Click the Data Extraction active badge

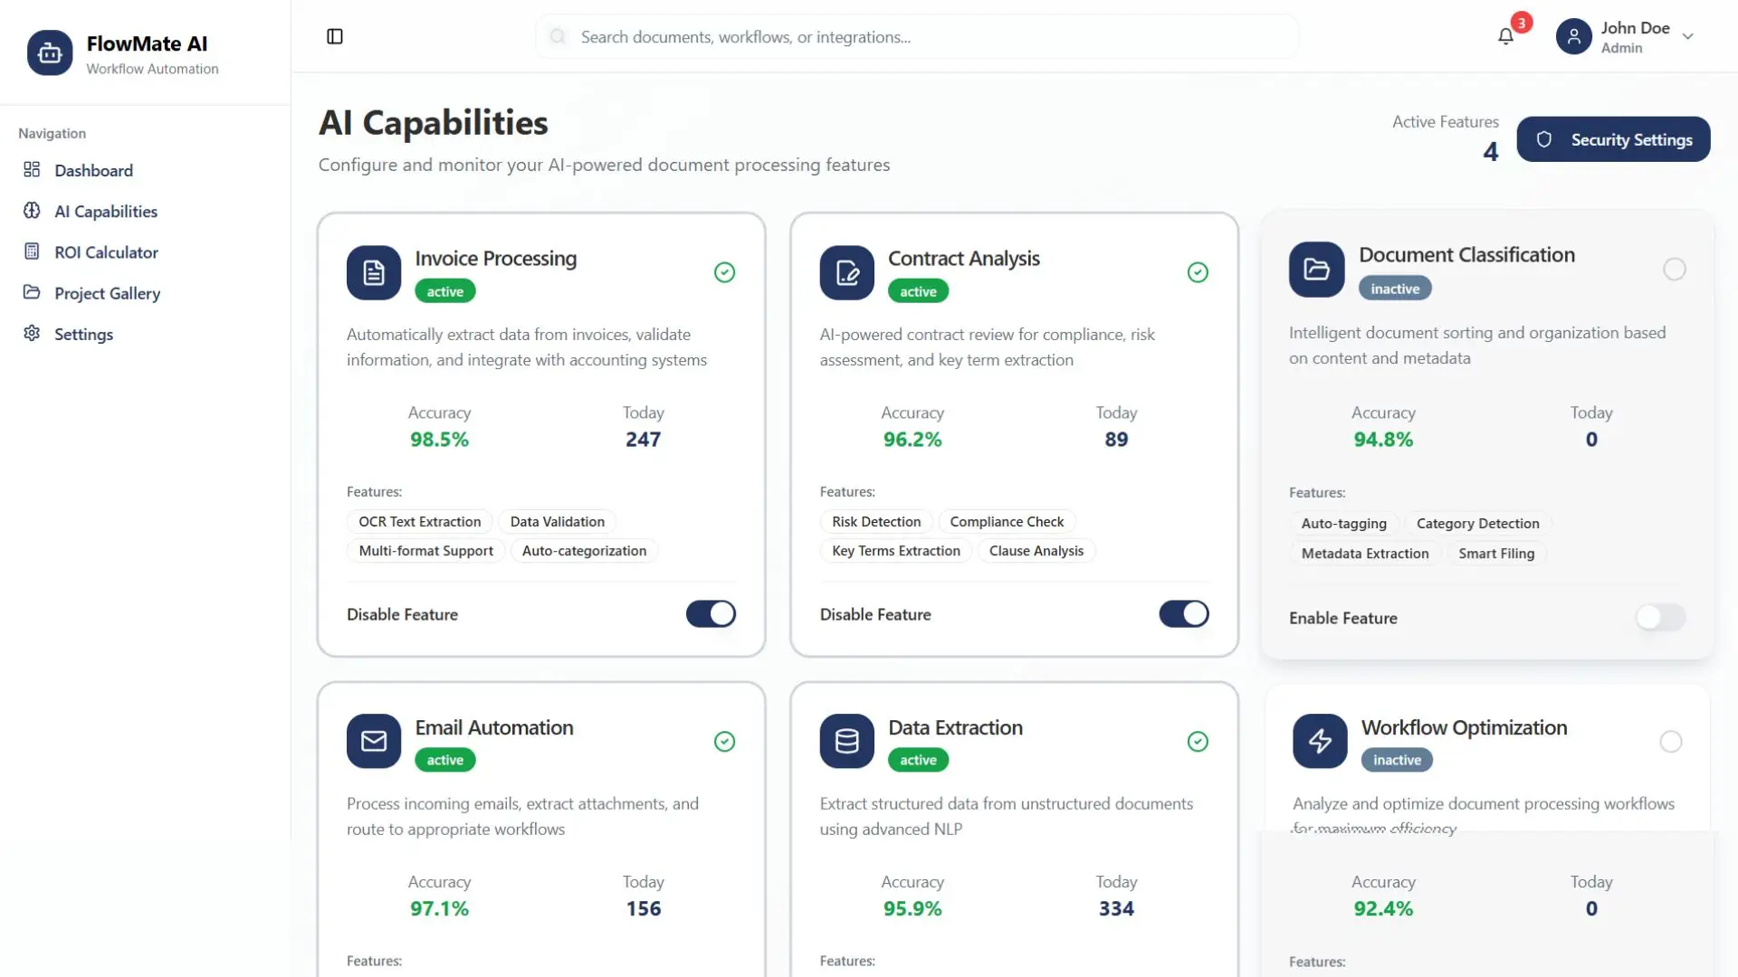918,760
